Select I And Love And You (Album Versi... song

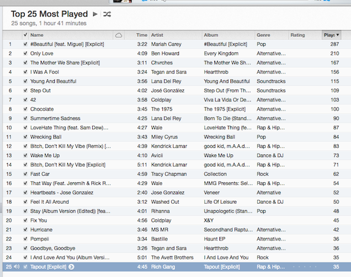pyautogui.click(x=70, y=257)
